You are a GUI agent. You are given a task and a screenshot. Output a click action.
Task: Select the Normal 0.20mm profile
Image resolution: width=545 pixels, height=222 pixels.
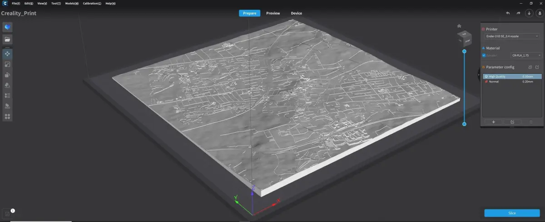(512, 82)
